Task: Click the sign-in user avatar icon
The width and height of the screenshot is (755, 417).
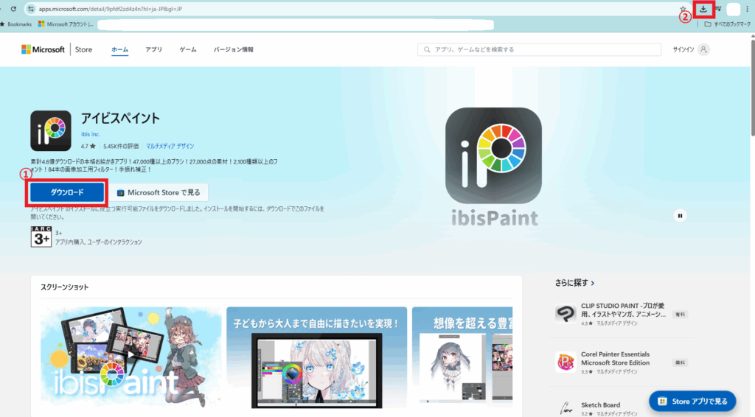Action: tap(703, 49)
